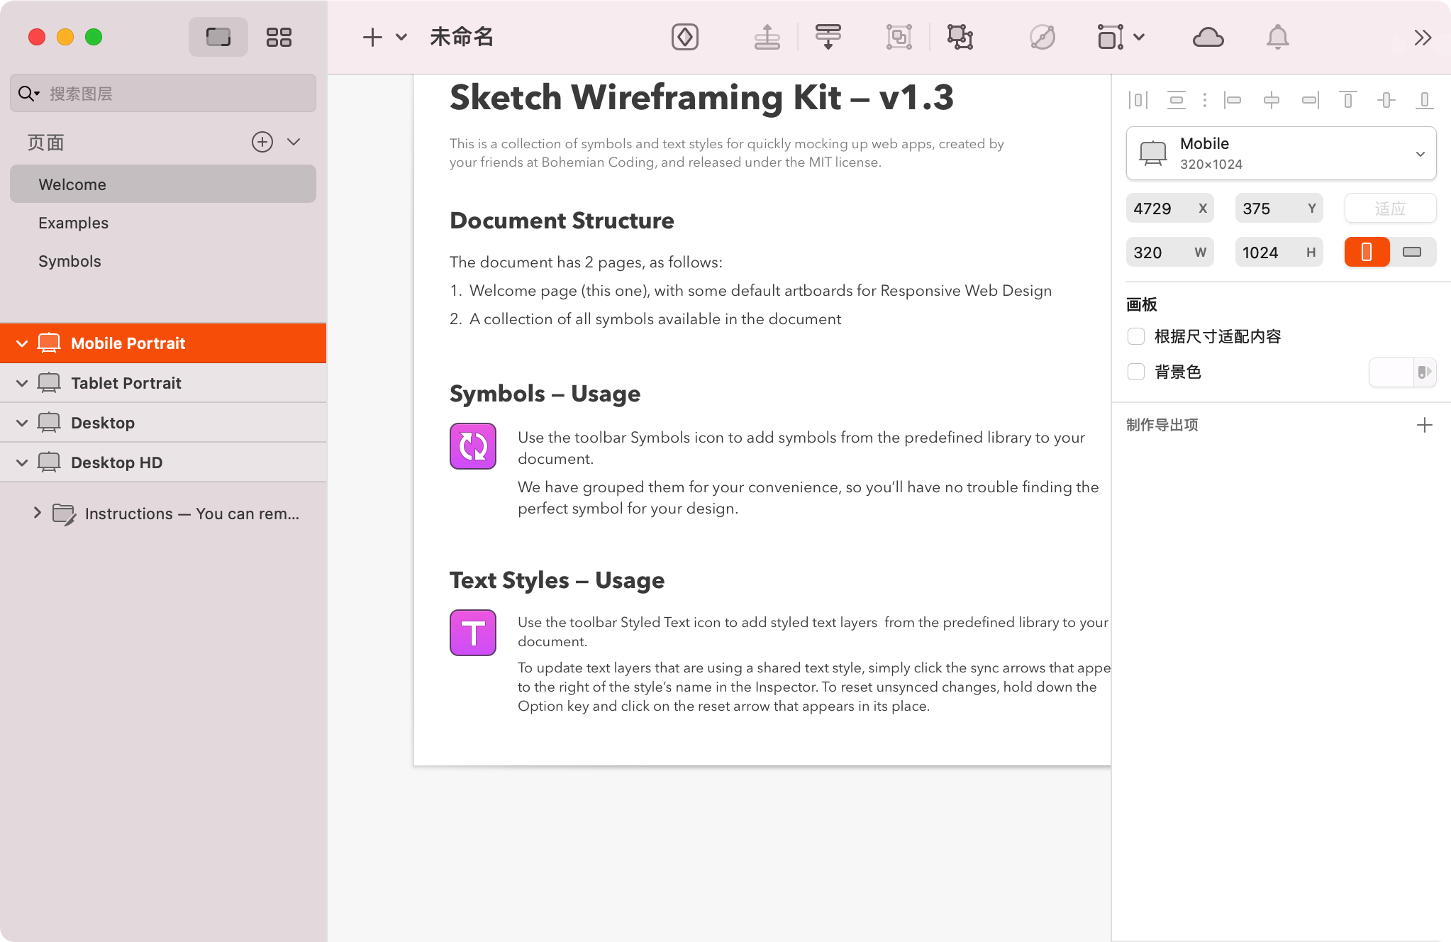Select the Welcome page
Viewport: 1451px width, 942px height.
pyautogui.click(x=162, y=184)
